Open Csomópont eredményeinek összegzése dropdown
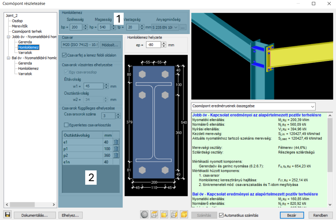Screen dimensions: 336x220 tap(253, 106)
